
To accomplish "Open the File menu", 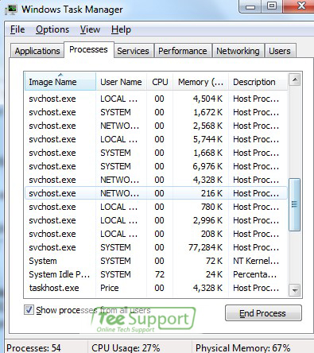I will [x=17, y=29].
